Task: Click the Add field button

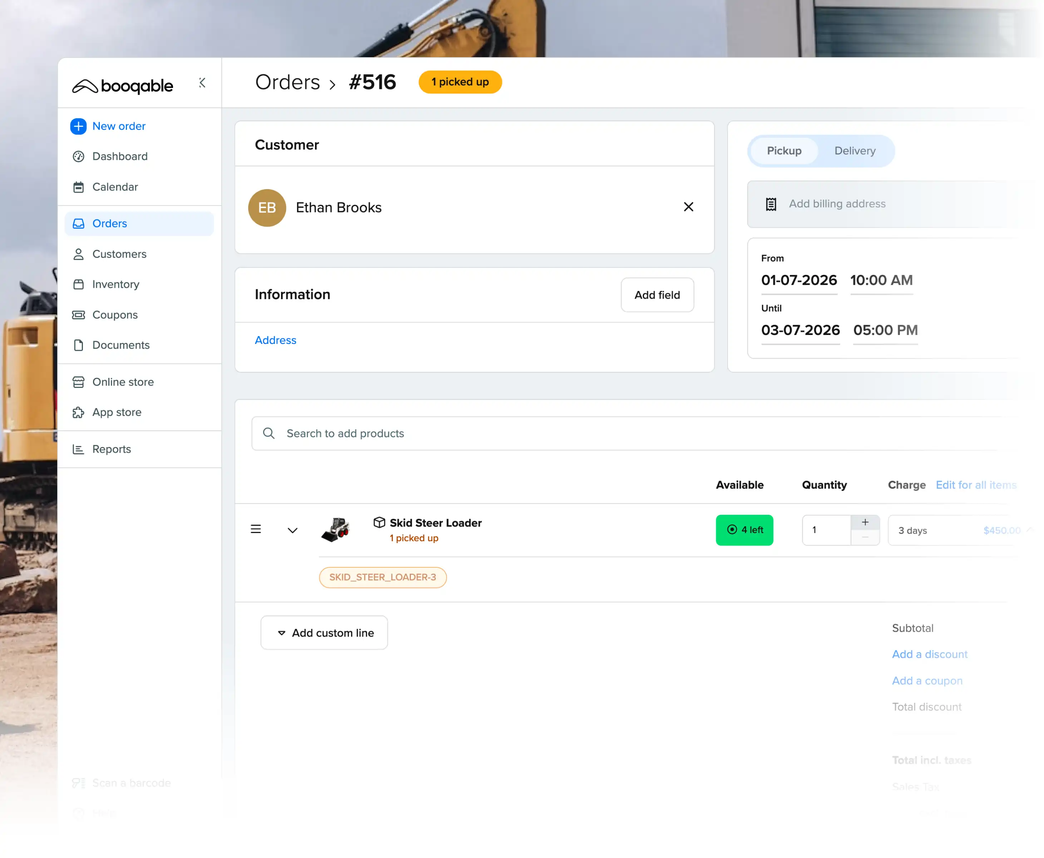Action: pos(658,295)
